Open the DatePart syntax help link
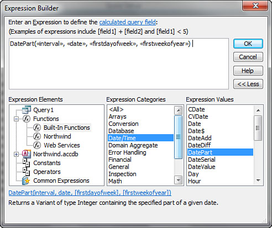 90,193
